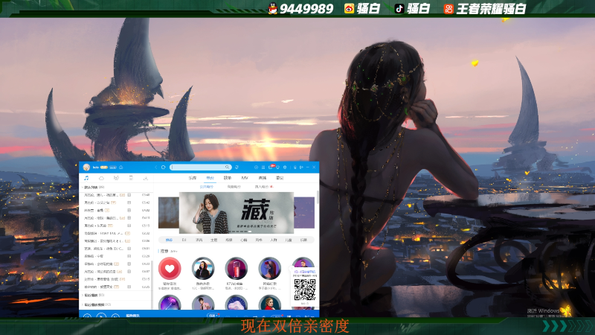Viewport: 595px width, 335px height.
Task: Open the KTV station with red microphone
Action: tap(236, 269)
